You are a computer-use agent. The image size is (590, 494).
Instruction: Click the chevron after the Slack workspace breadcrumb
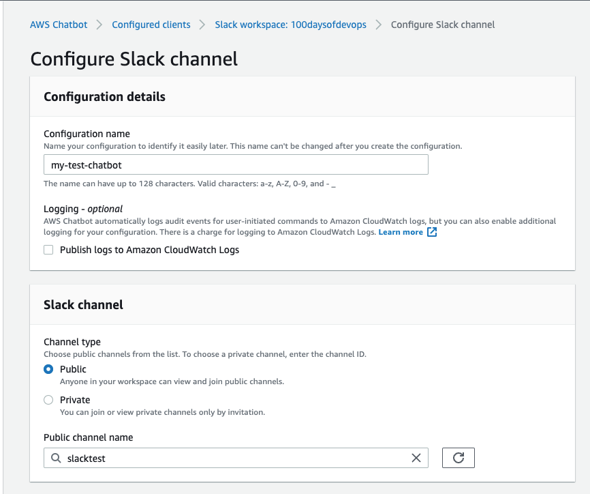378,25
